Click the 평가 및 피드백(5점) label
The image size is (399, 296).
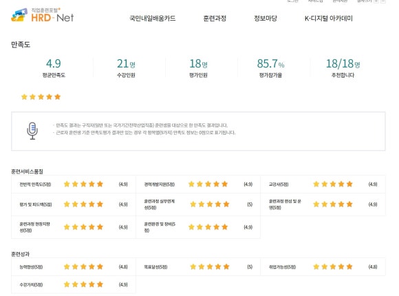(36, 204)
